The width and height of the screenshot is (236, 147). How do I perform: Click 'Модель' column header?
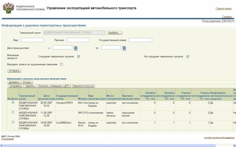(x=83, y=94)
